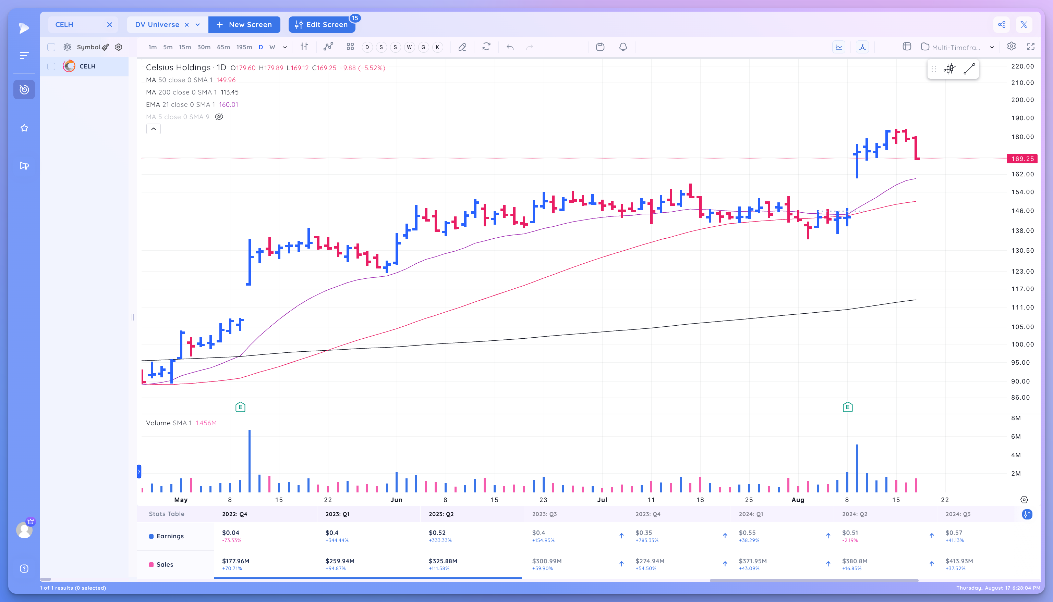The width and height of the screenshot is (1053, 602).
Task: Expand the timeframe dropdown arrow after W
Action: [x=285, y=47]
